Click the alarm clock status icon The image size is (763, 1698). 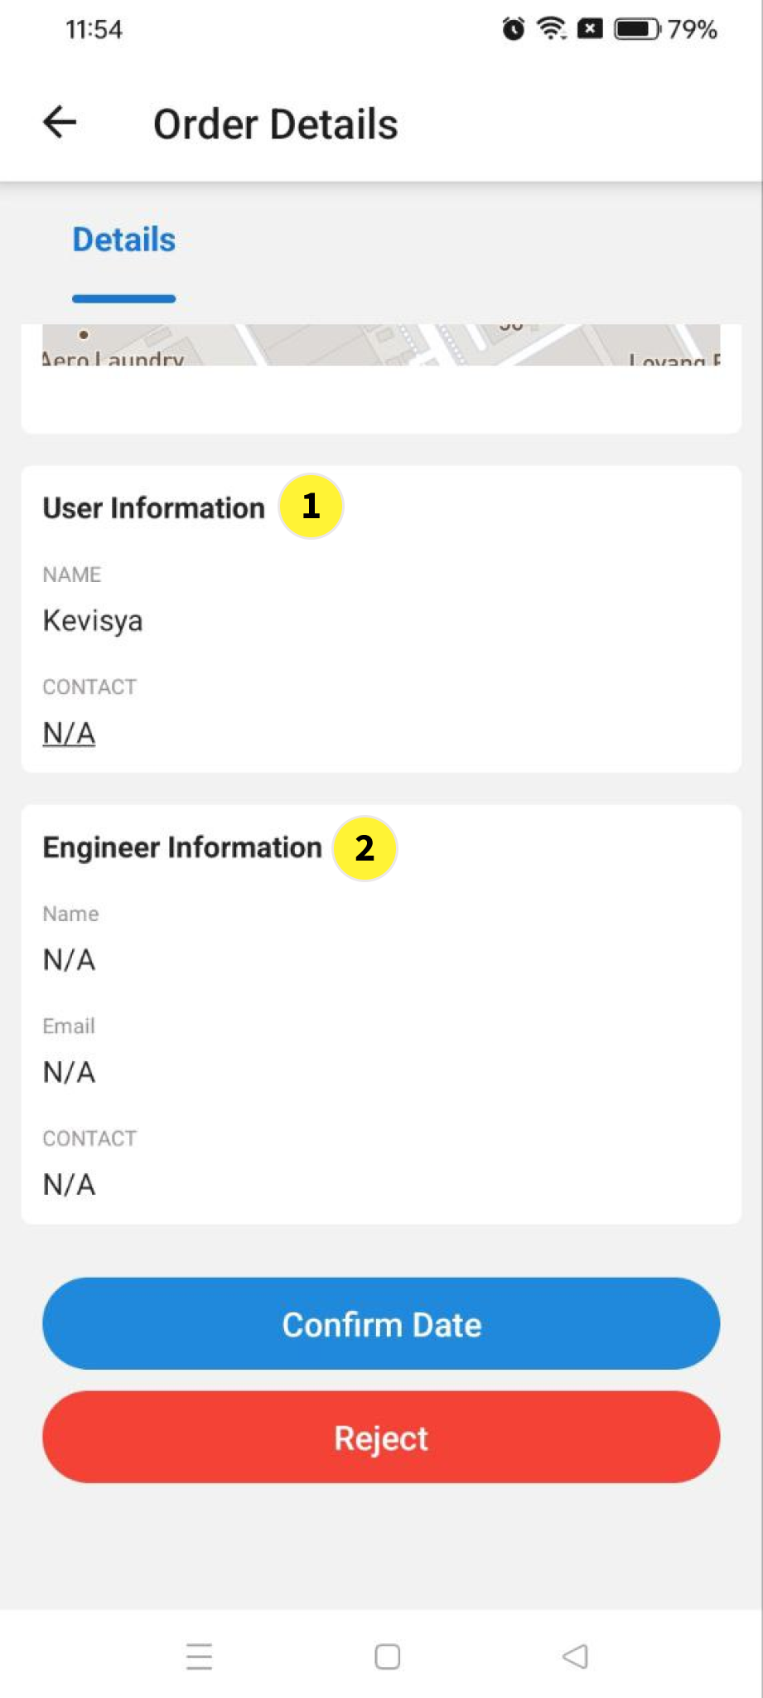click(x=514, y=30)
